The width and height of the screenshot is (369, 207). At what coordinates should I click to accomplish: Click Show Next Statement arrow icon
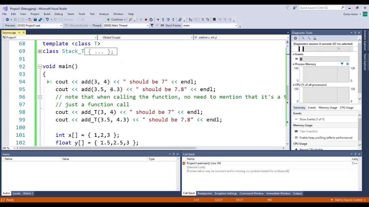[x=158, y=20]
